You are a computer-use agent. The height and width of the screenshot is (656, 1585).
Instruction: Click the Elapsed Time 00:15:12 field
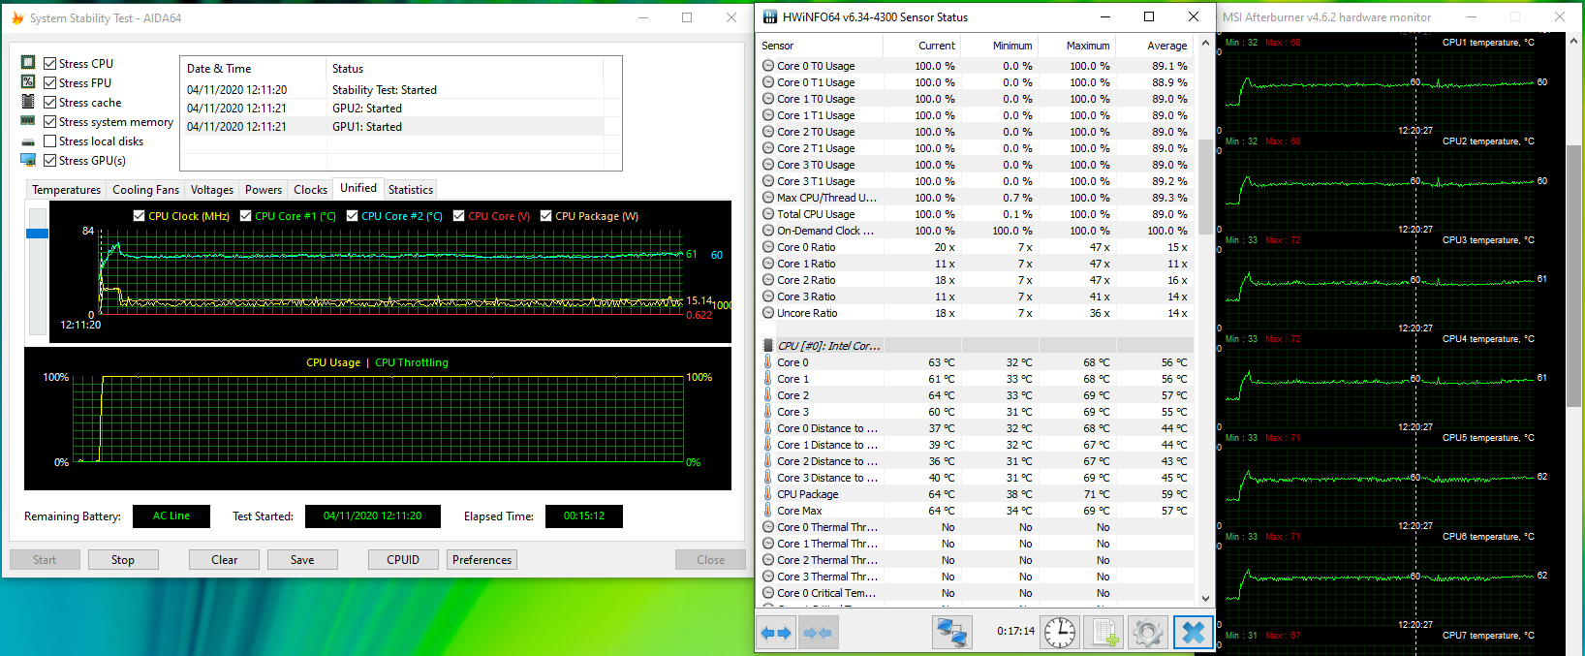584,516
